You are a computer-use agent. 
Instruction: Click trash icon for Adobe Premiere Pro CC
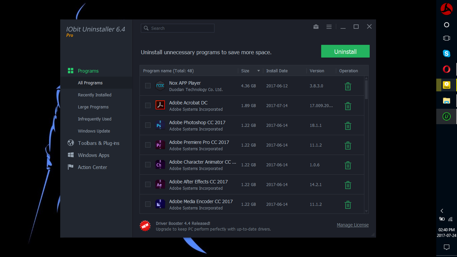[348, 146]
